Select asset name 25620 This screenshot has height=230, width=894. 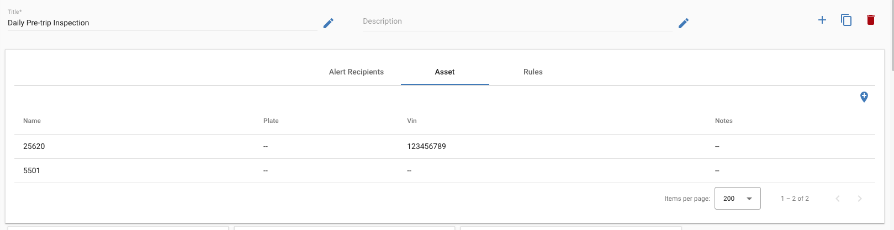(x=34, y=146)
